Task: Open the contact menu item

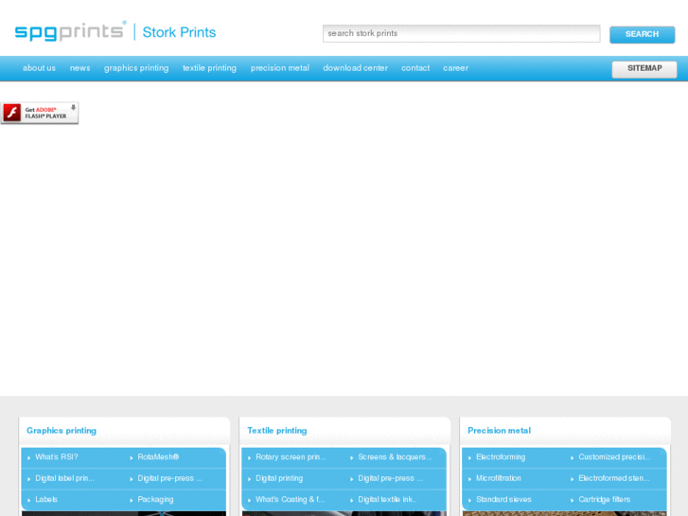Action: (415, 68)
